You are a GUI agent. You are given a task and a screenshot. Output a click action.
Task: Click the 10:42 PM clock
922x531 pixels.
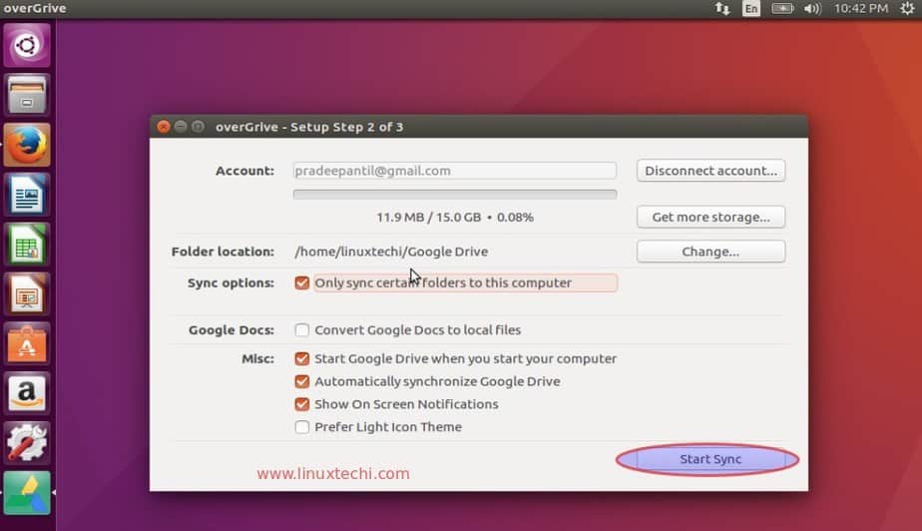861,8
